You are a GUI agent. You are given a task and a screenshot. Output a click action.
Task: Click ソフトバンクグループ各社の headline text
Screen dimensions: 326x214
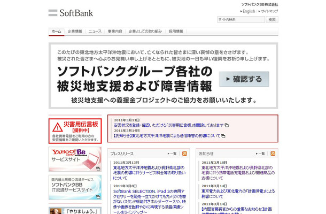[135, 71]
